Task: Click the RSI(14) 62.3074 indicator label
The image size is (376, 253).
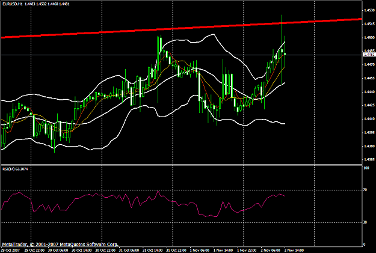Action: 15,169
